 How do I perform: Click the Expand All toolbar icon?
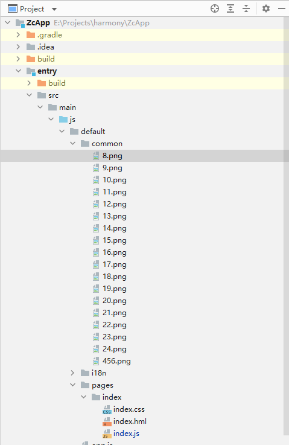(x=230, y=8)
